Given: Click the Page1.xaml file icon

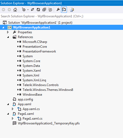Looking at the screenshot, I should click(14, 114).
